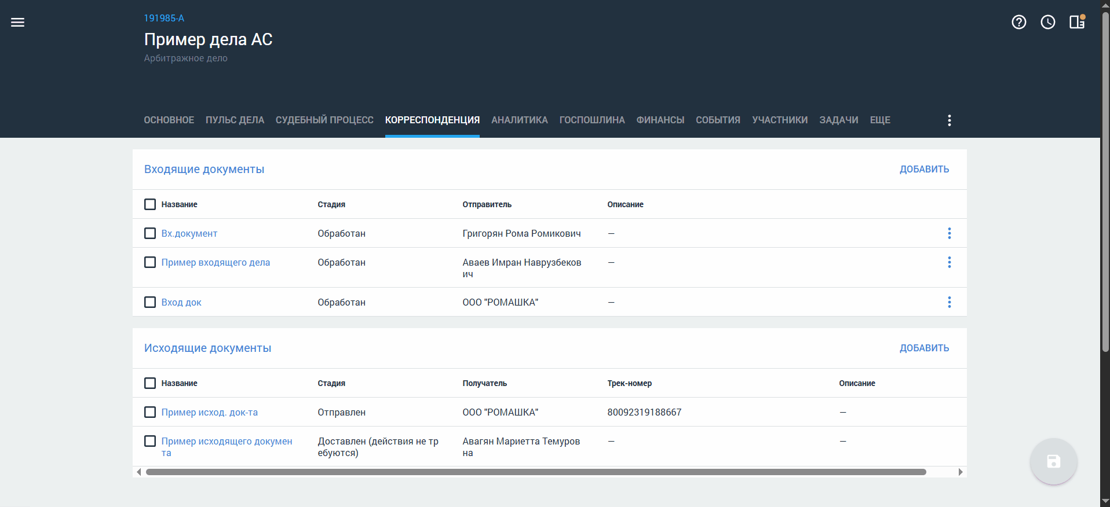Check the Вх.документ row checkbox

coord(150,233)
